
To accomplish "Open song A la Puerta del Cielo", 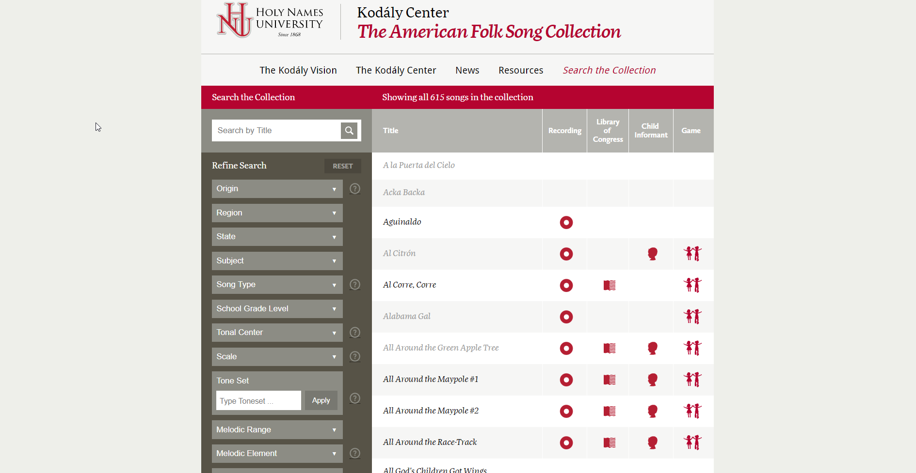I will 419,165.
